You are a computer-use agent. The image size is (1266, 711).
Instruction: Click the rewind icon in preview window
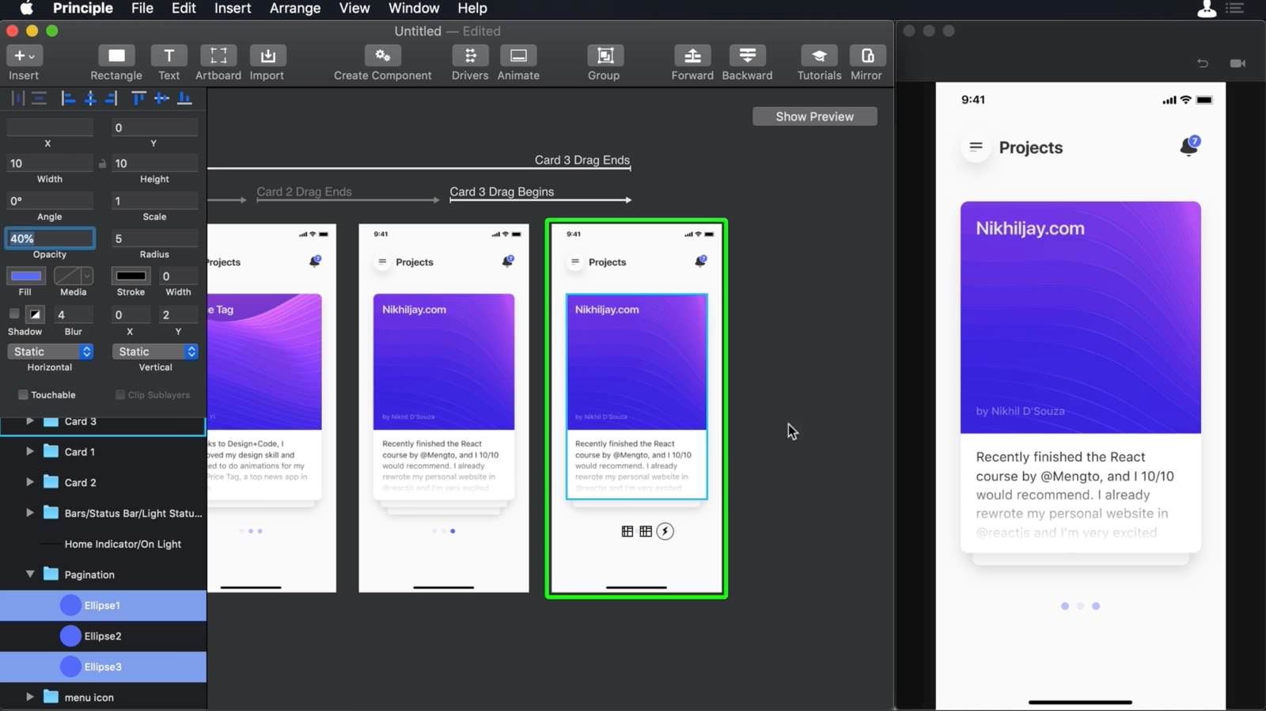tap(1203, 63)
